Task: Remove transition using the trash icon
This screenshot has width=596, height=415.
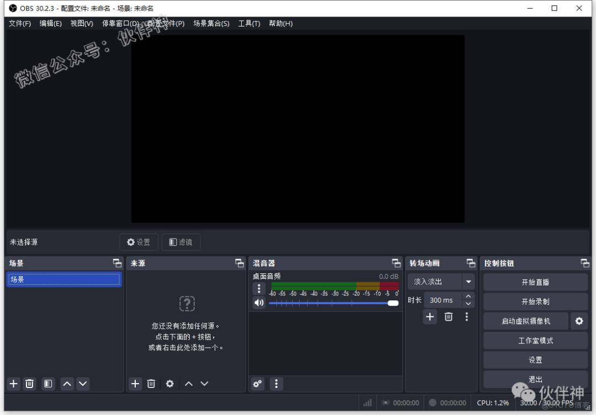Action: click(x=448, y=316)
